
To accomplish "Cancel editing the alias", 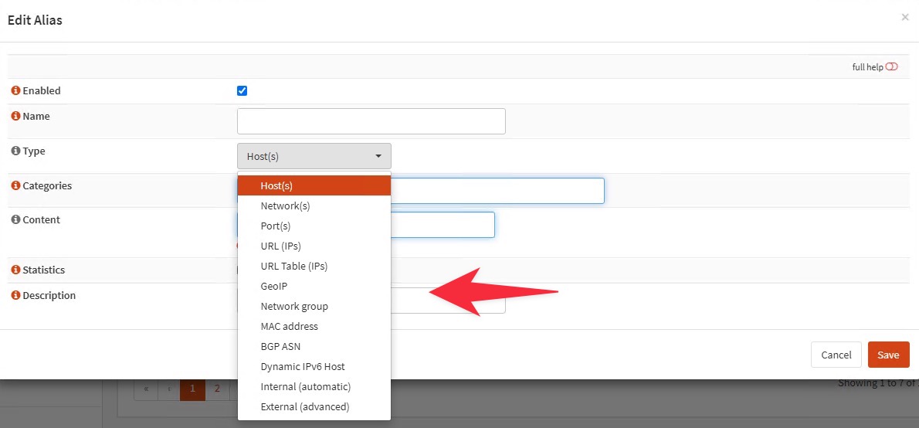I will click(836, 355).
